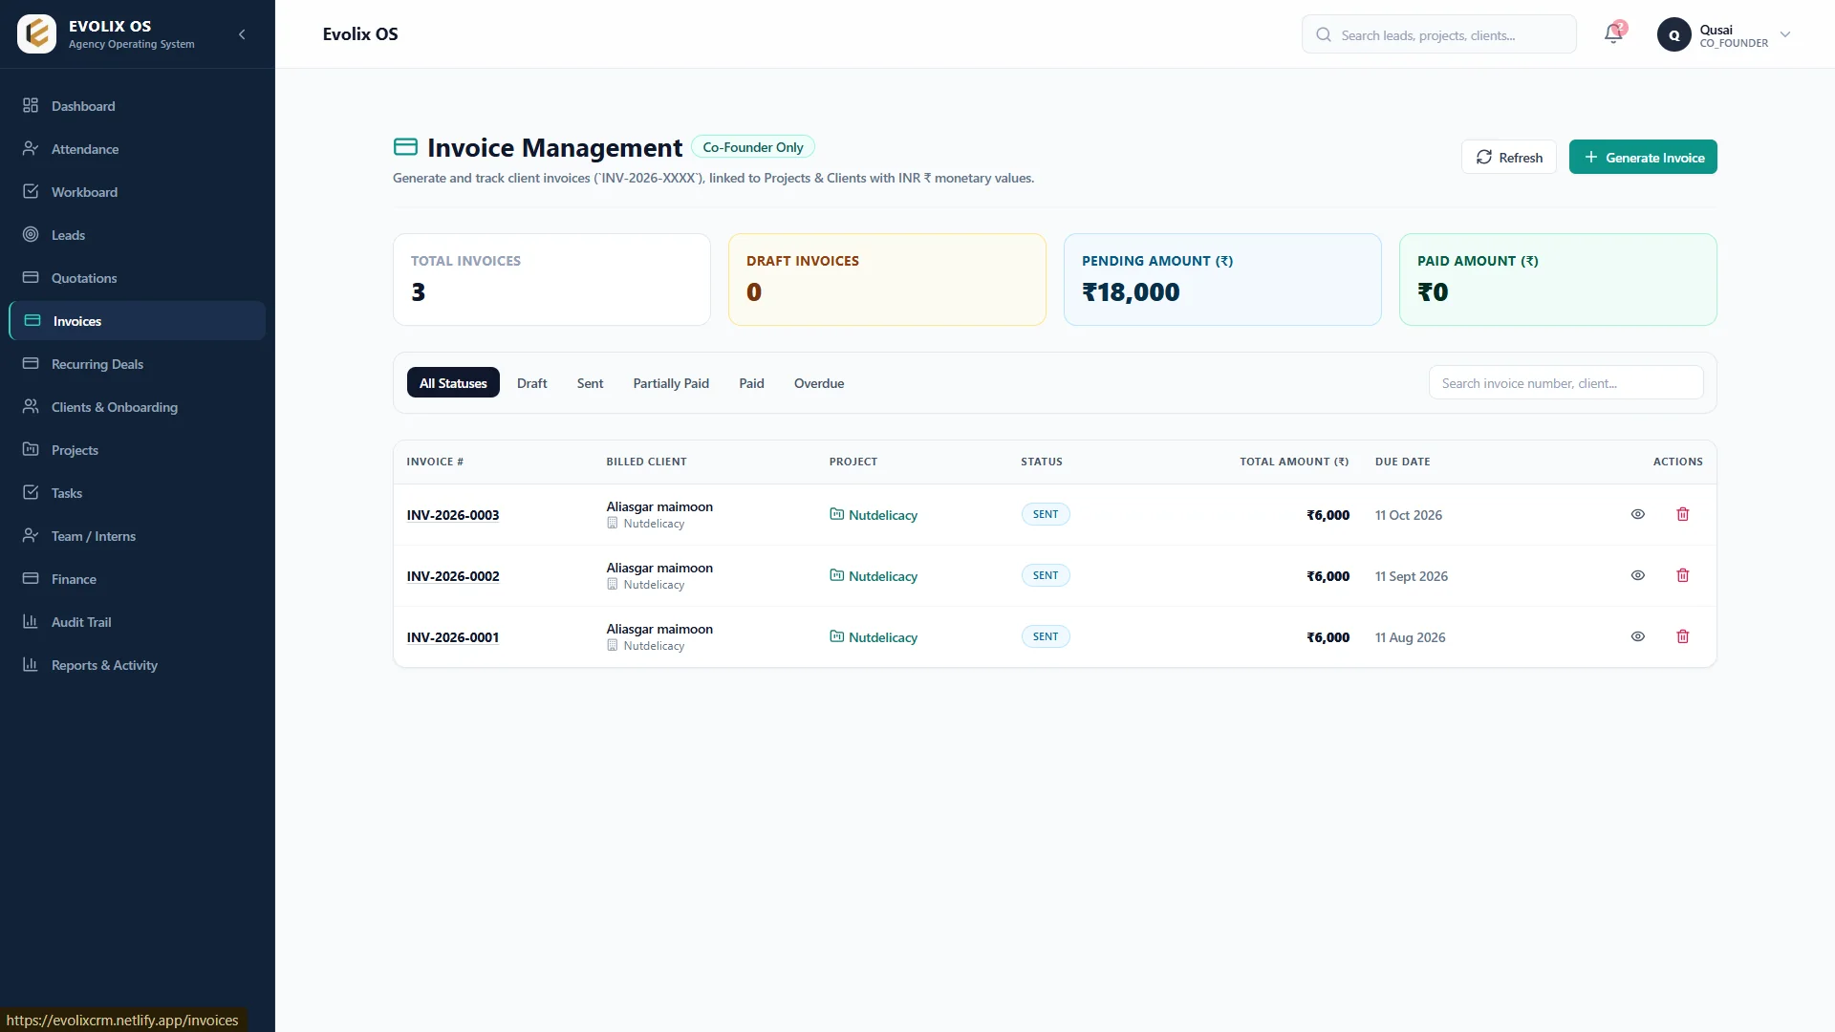Viewport: 1835px width, 1032px height.
Task: Open Nutdelicacy project link for INV-2026-0002
Action: (x=874, y=576)
